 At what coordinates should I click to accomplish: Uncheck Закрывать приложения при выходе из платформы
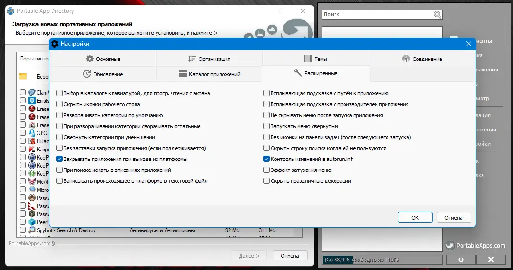[59, 159]
